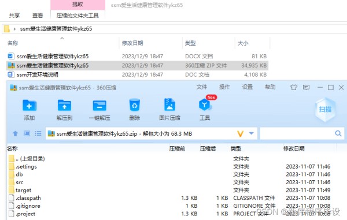Switch to the 共享 ribbon tab
This screenshot has width=347, height=220.
pyautogui.click(x=14, y=16)
